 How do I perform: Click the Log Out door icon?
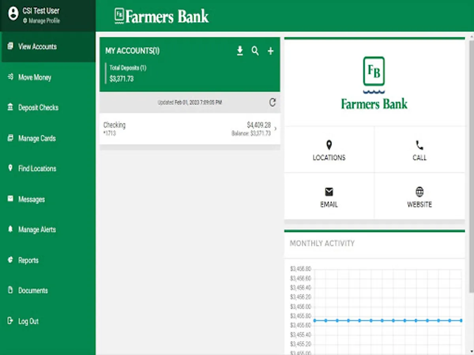(x=10, y=321)
